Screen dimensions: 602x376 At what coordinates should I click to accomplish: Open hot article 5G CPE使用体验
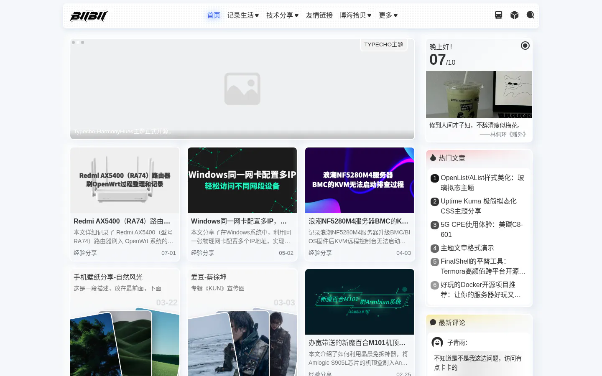(x=482, y=229)
